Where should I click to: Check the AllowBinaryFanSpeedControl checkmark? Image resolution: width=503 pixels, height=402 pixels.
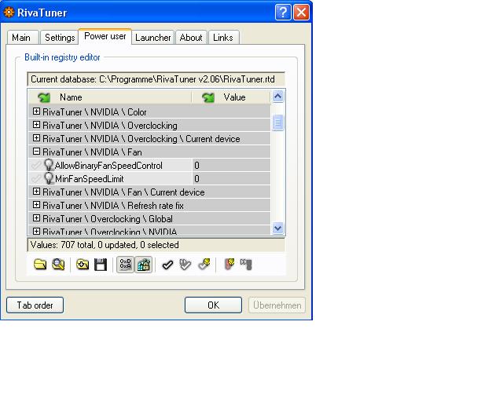coord(36,166)
